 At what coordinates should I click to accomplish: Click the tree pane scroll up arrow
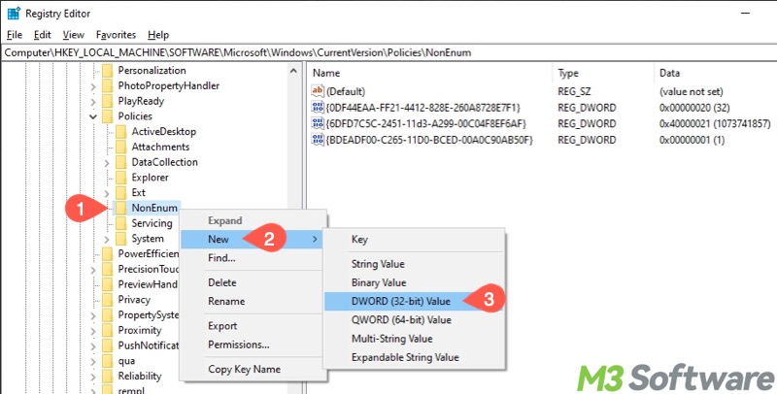point(294,71)
